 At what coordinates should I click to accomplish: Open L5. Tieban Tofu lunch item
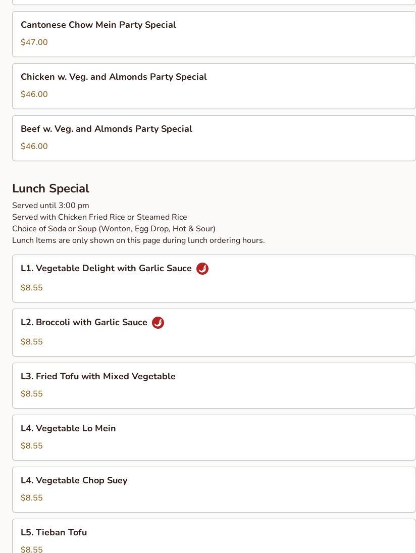pyautogui.click(x=214, y=536)
